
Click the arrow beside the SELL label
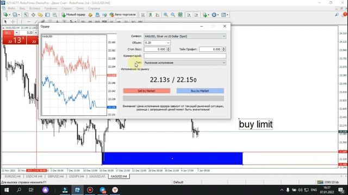click(16, 32)
